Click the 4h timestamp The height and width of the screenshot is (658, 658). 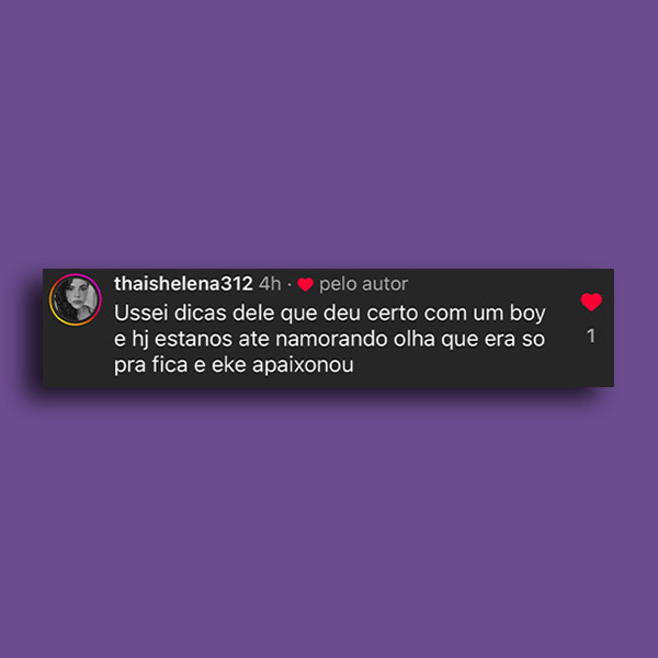pos(270,284)
